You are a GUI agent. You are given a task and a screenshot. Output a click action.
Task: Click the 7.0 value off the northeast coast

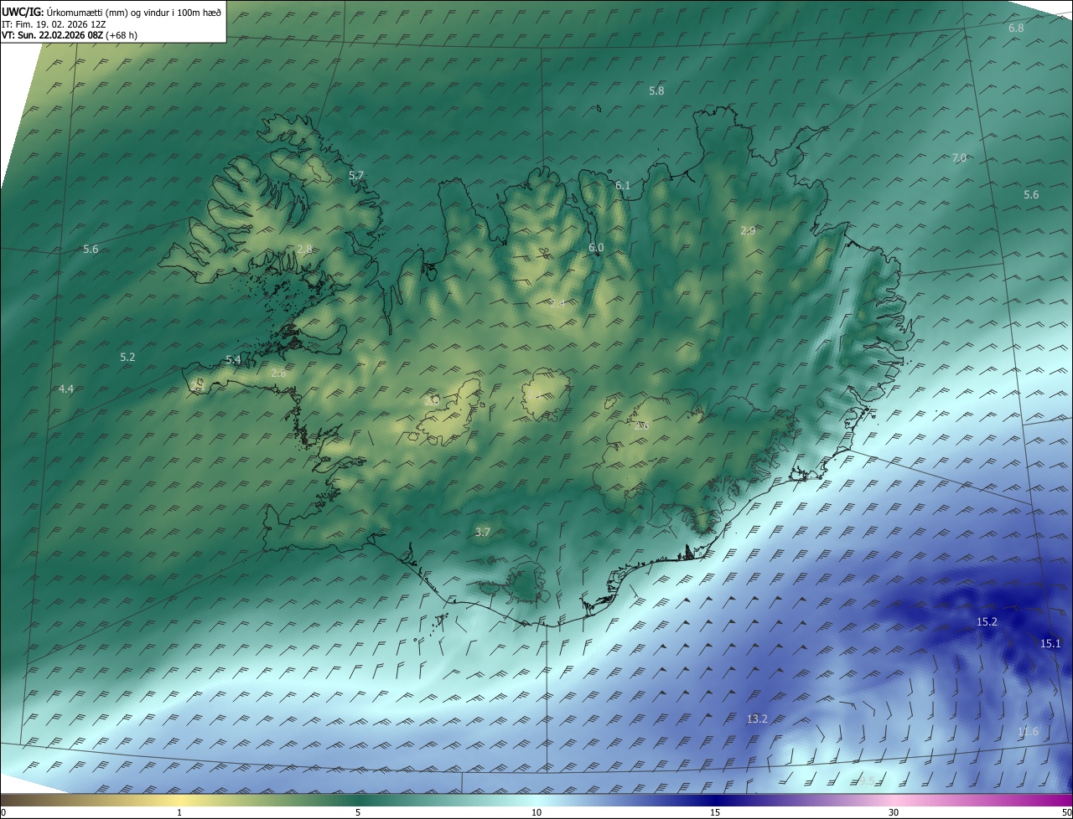[960, 157]
